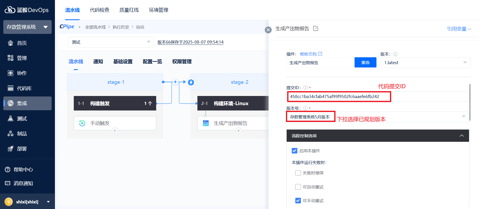The height and width of the screenshot is (209, 481).
Task: Click the plus icon between stage-1 and stage-2
Action: click(175, 82)
